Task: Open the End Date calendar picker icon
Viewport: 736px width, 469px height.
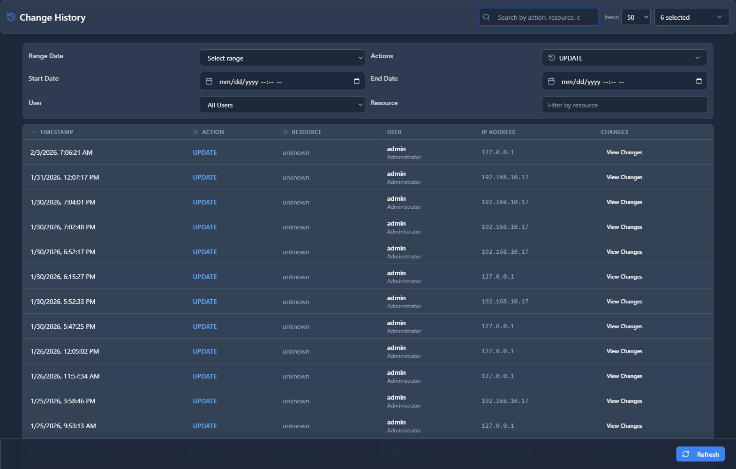Action: coord(698,81)
